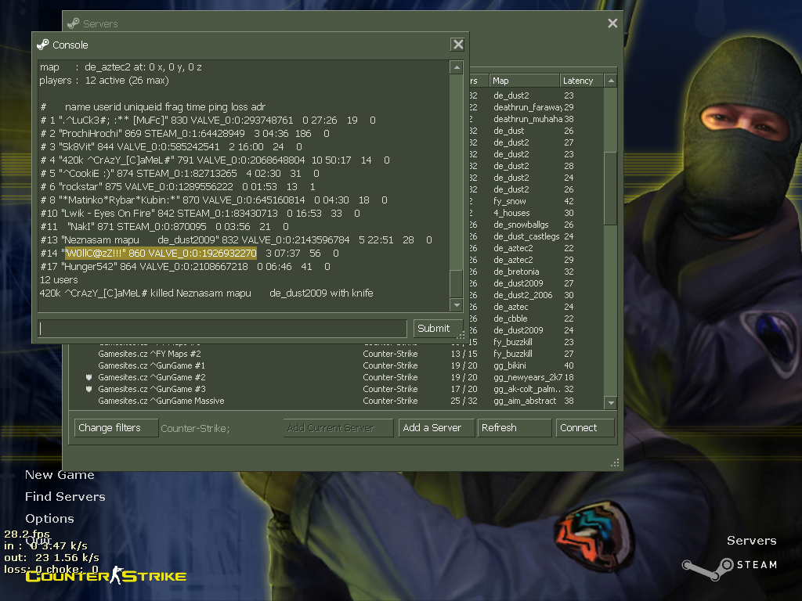The height and width of the screenshot is (601, 802).
Task: Click the console scroll up arrow
Action: pyautogui.click(x=457, y=67)
